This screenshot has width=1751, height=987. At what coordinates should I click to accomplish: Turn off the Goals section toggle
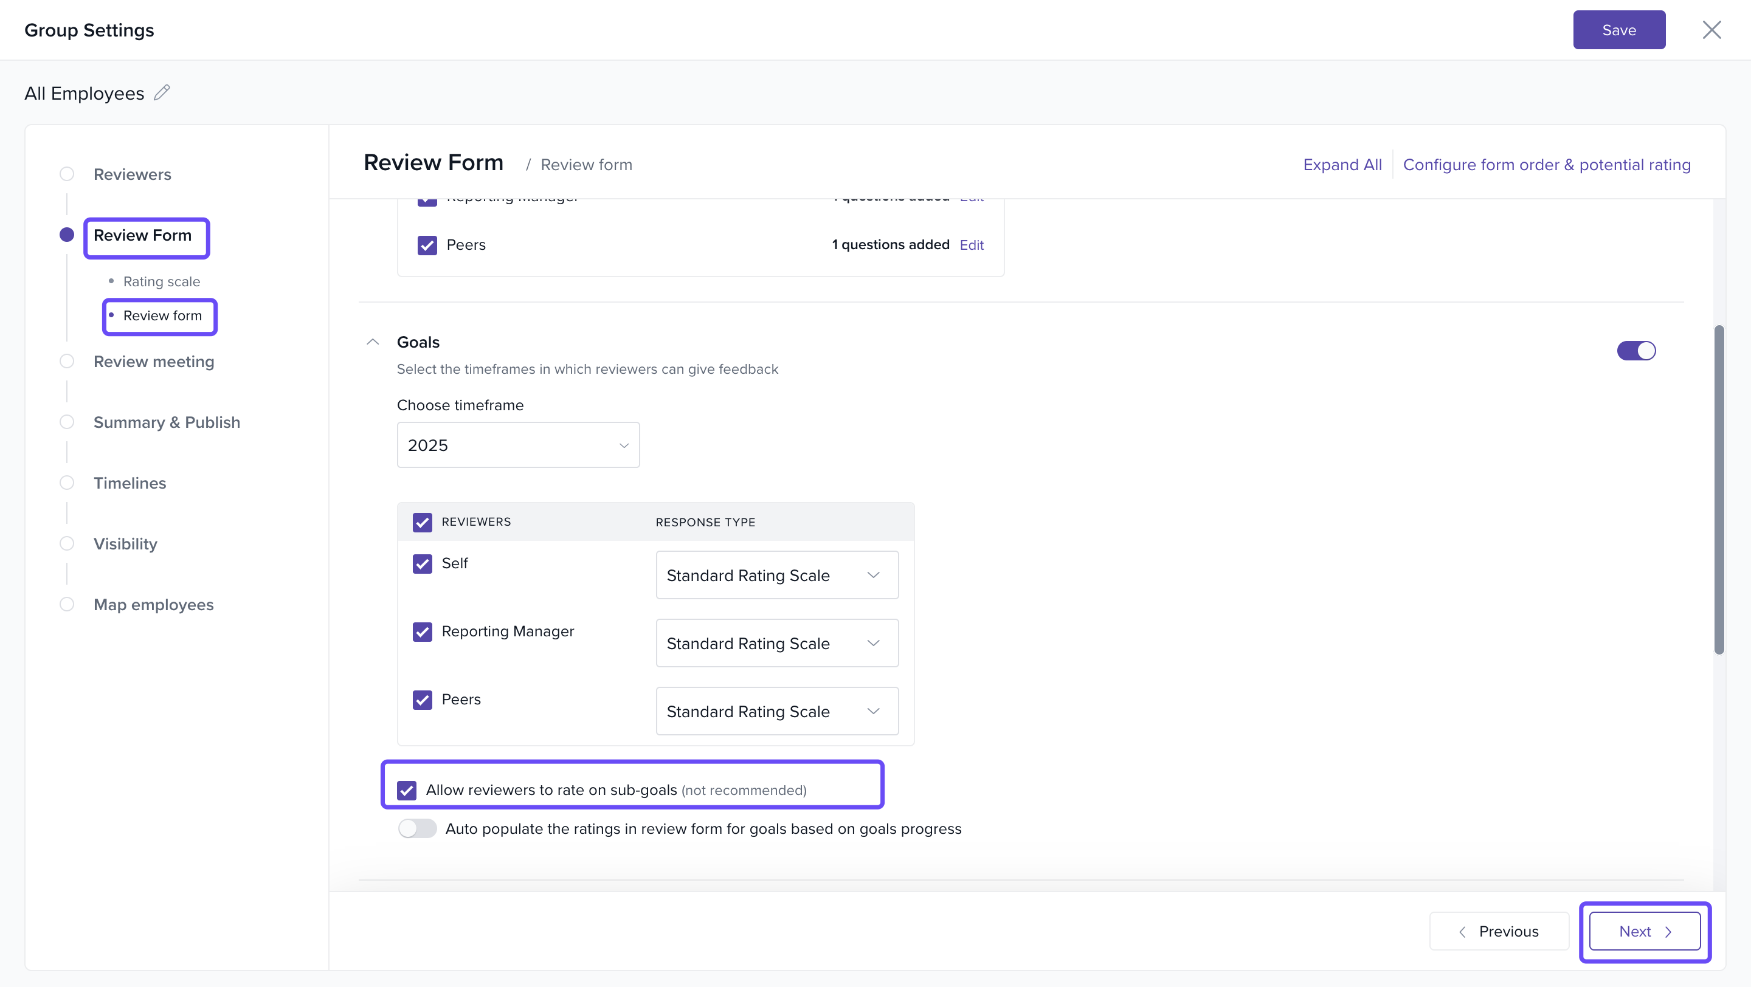1635,351
